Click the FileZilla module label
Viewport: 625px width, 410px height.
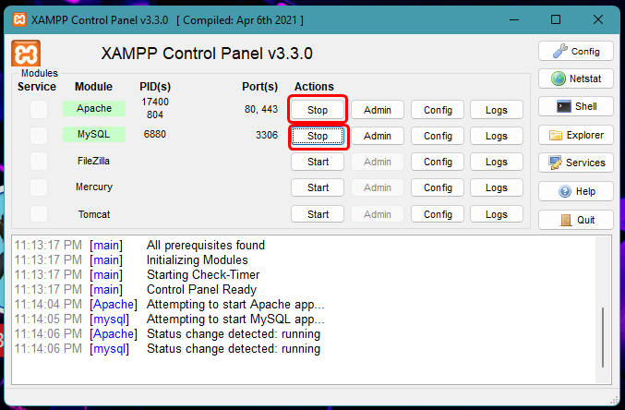click(x=93, y=161)
